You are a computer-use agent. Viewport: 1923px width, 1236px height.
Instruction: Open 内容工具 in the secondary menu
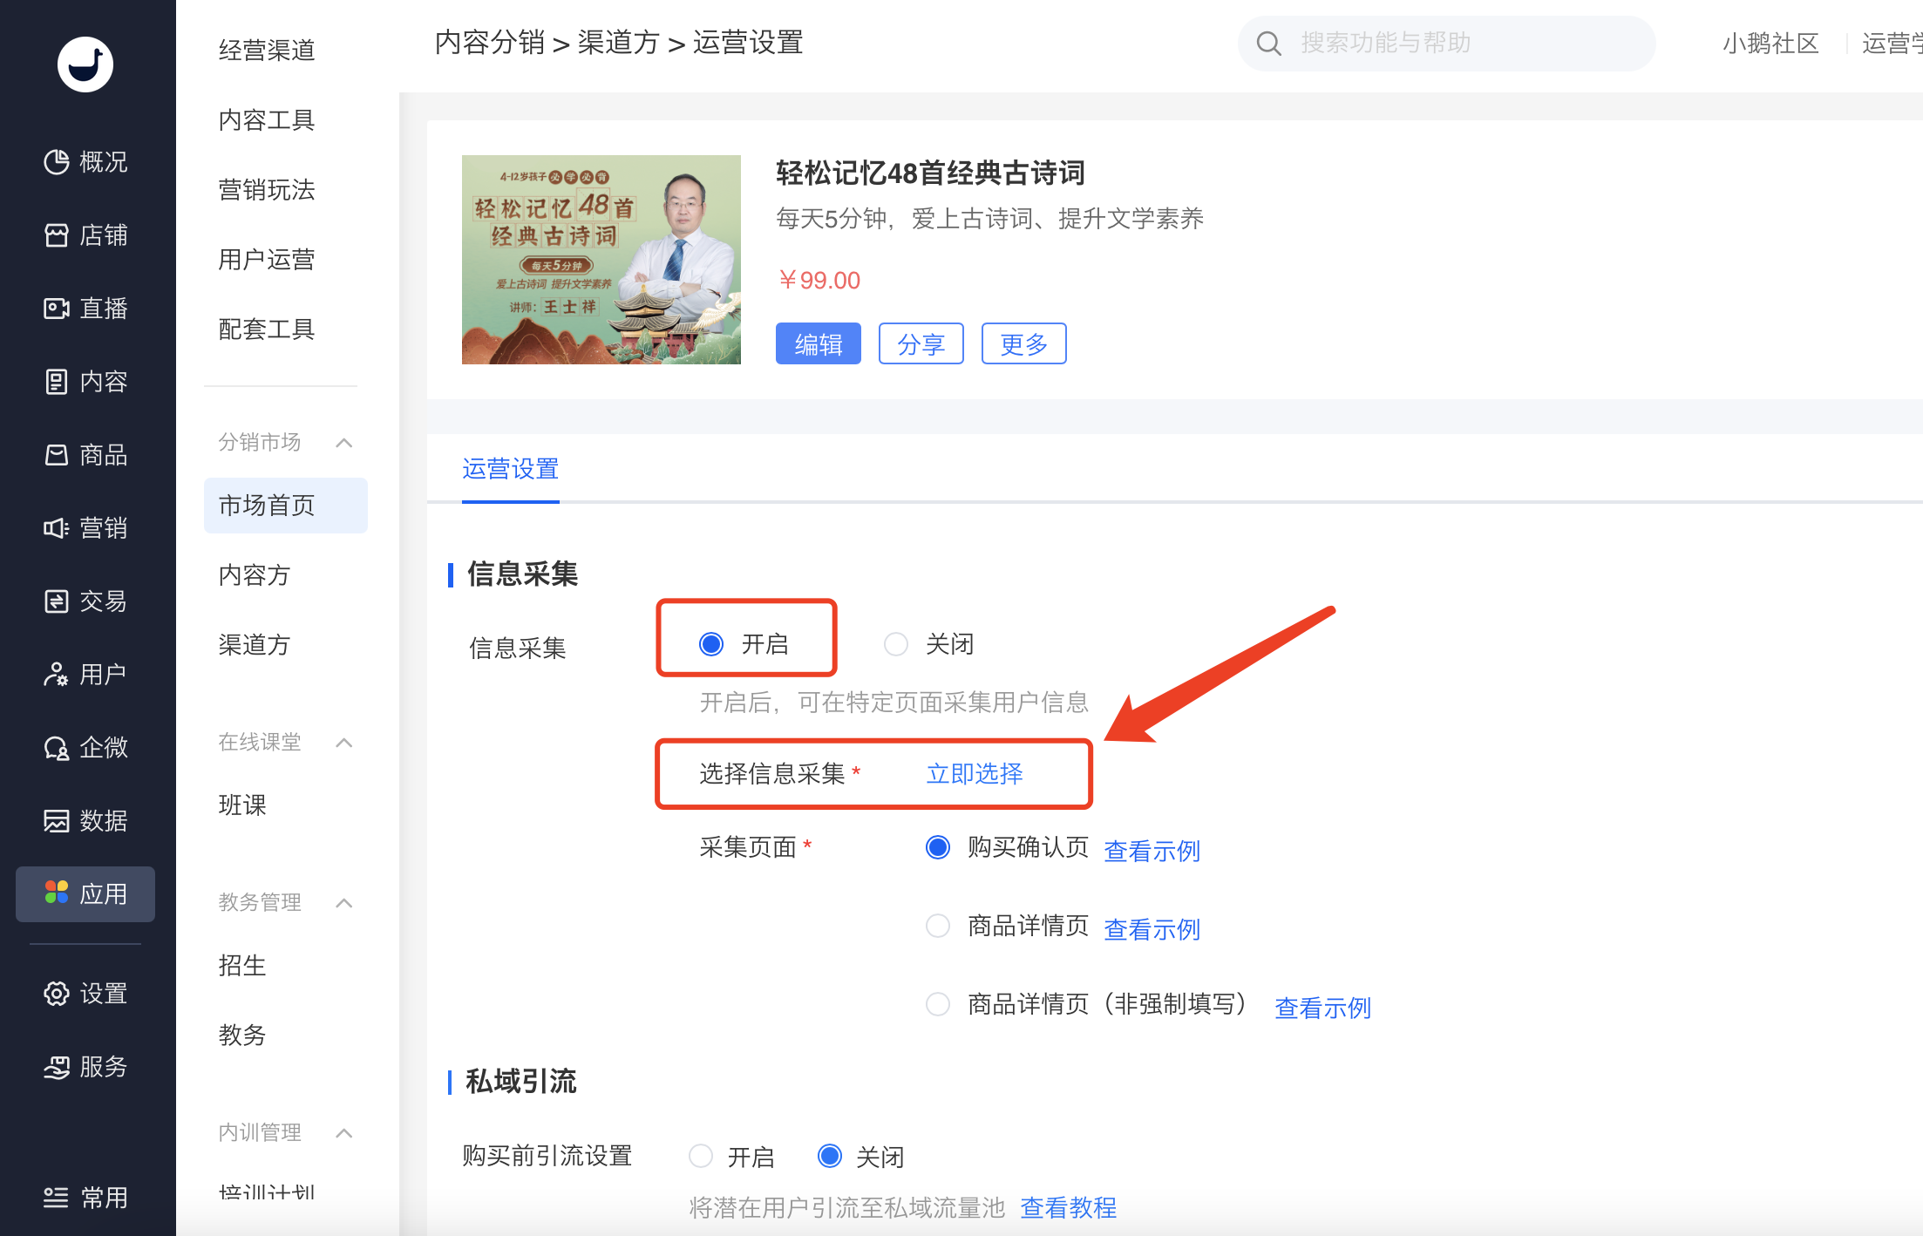[x=267, y=120]
